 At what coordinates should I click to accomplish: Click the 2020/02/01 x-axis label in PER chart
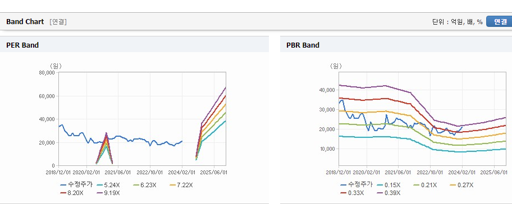(x=86, y=172)
